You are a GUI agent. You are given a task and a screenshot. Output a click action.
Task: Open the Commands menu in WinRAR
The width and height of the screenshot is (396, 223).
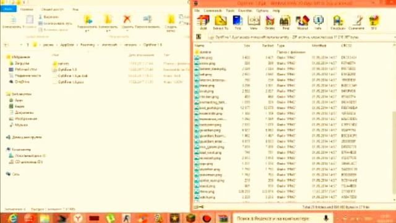213,11
